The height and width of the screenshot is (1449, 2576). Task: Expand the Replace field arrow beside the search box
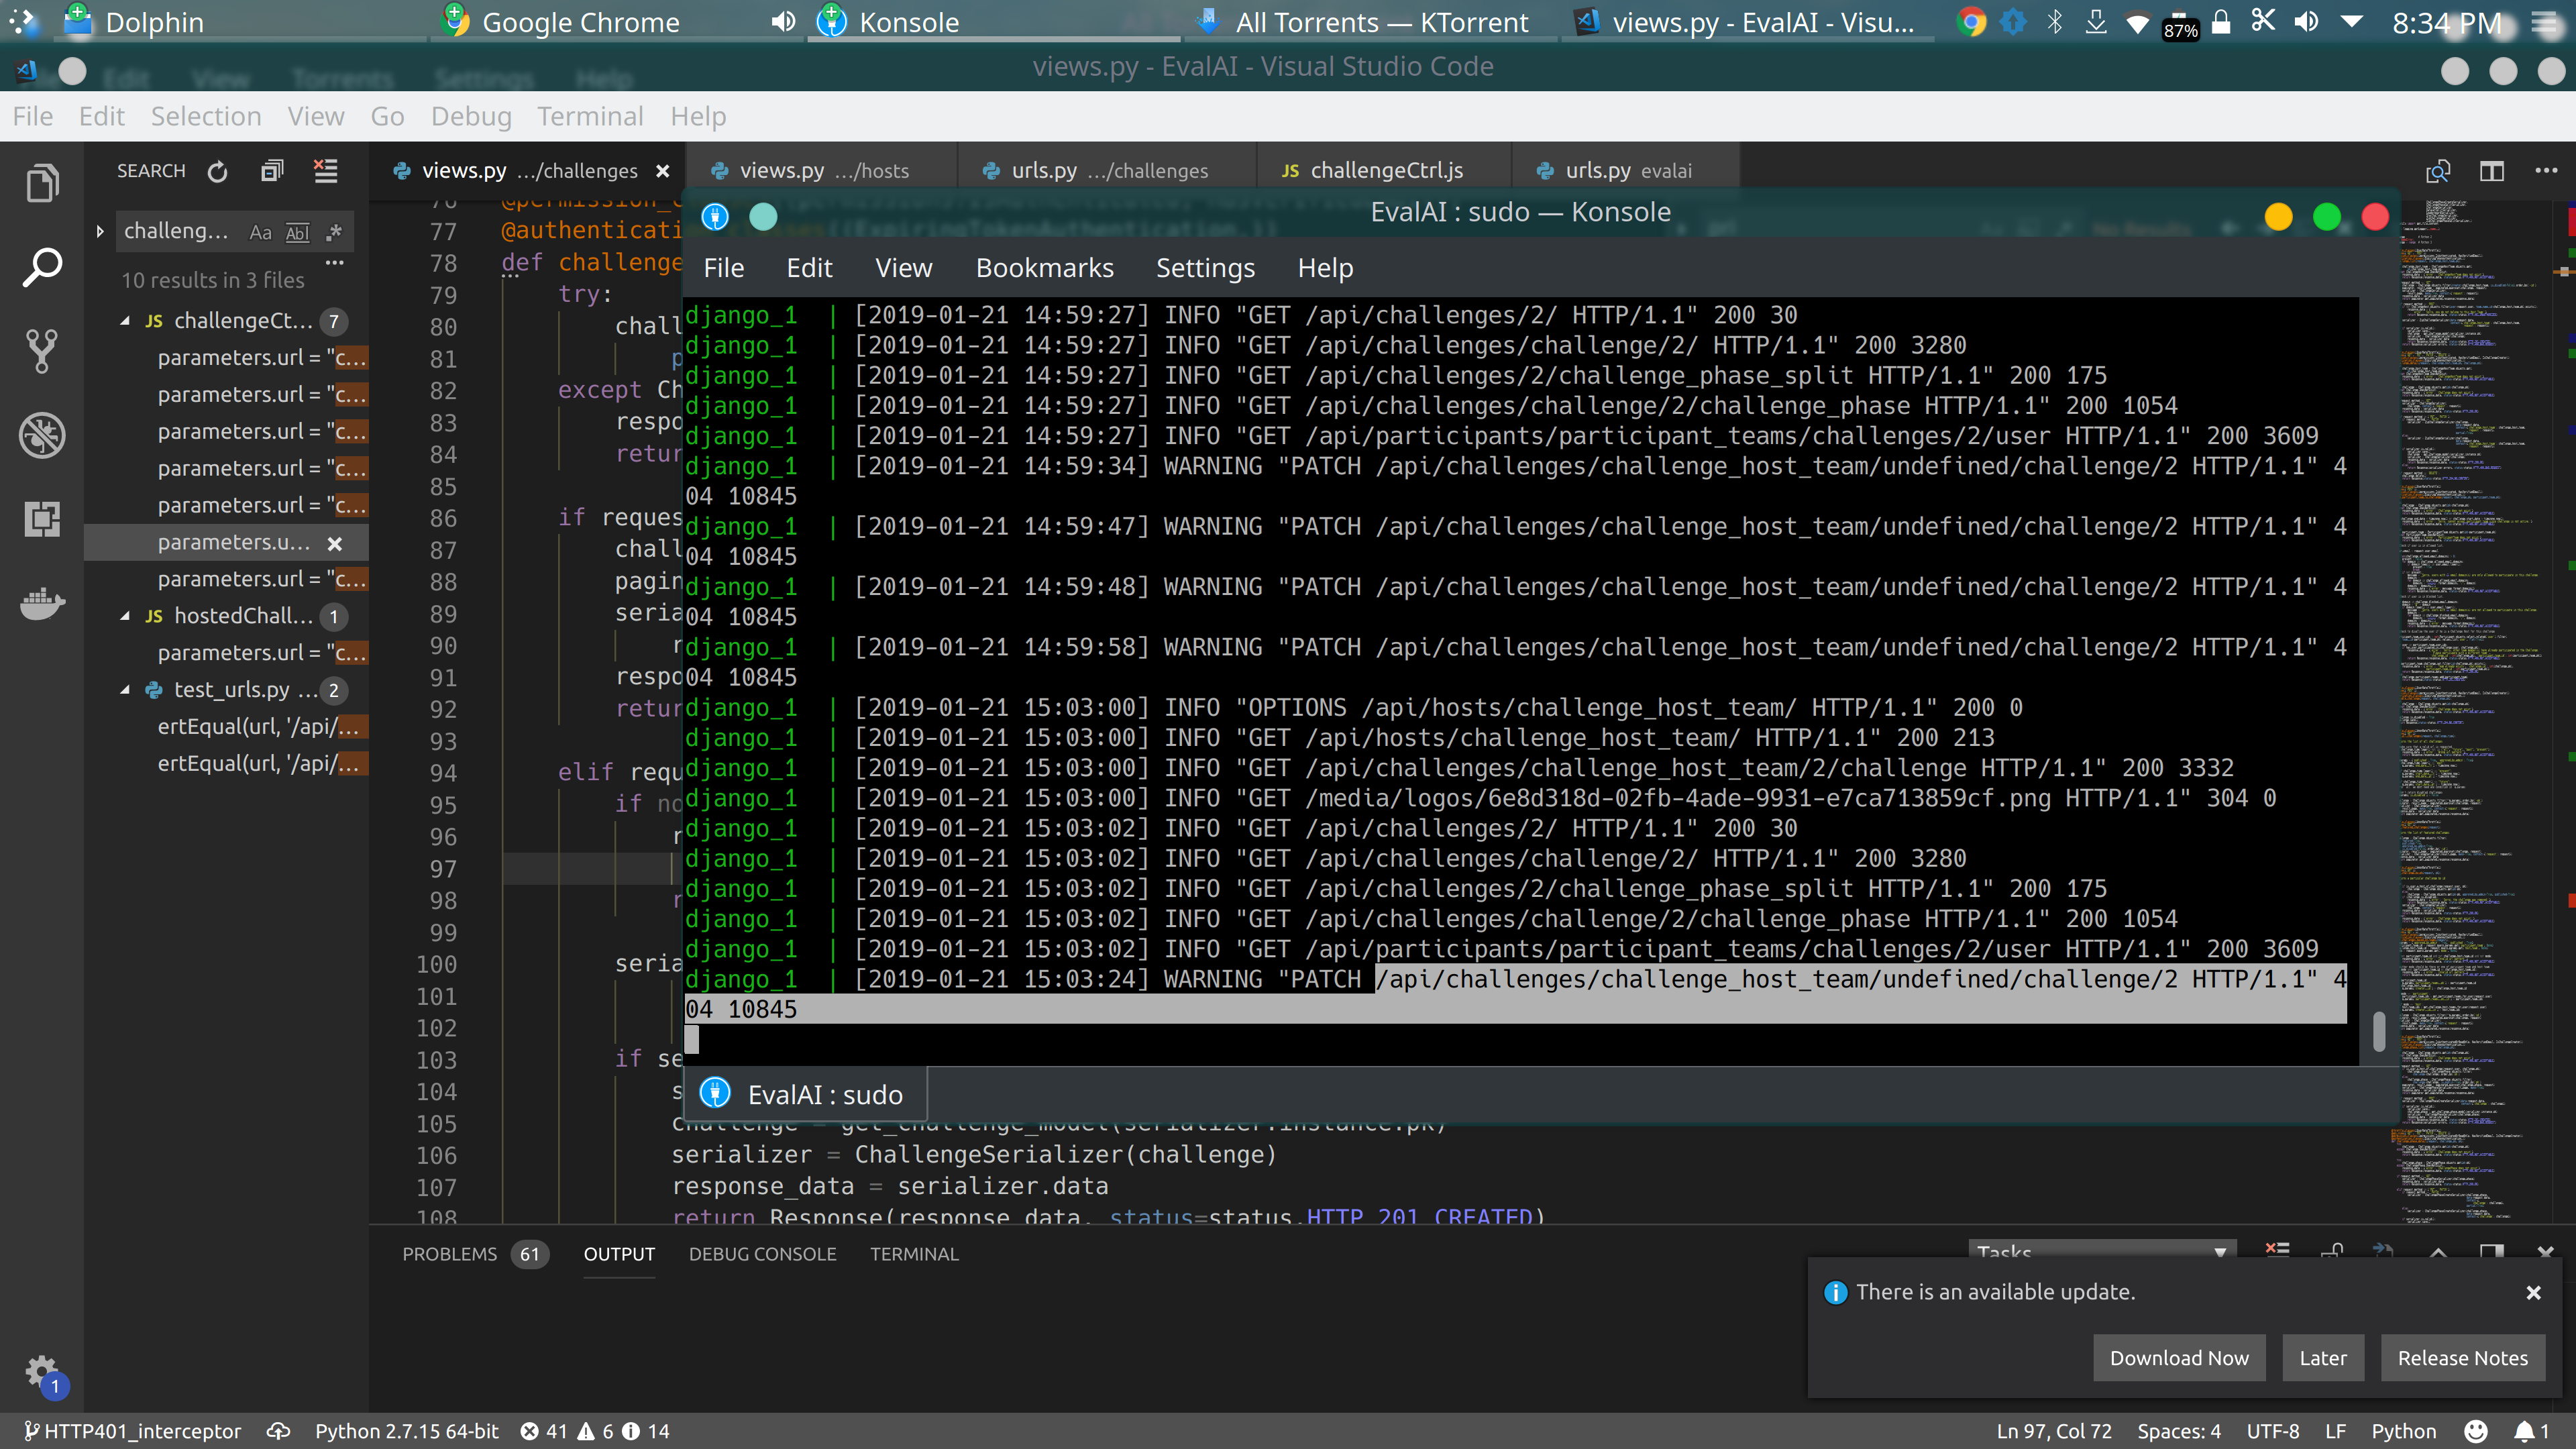click(100, 231)
